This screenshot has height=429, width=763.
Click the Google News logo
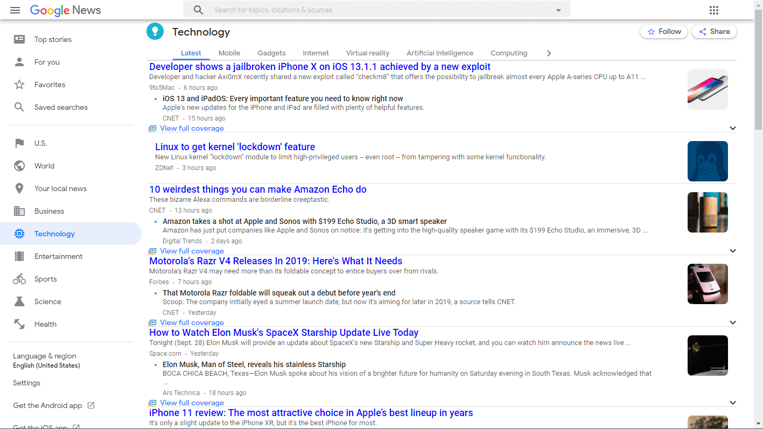pos(65,10)
